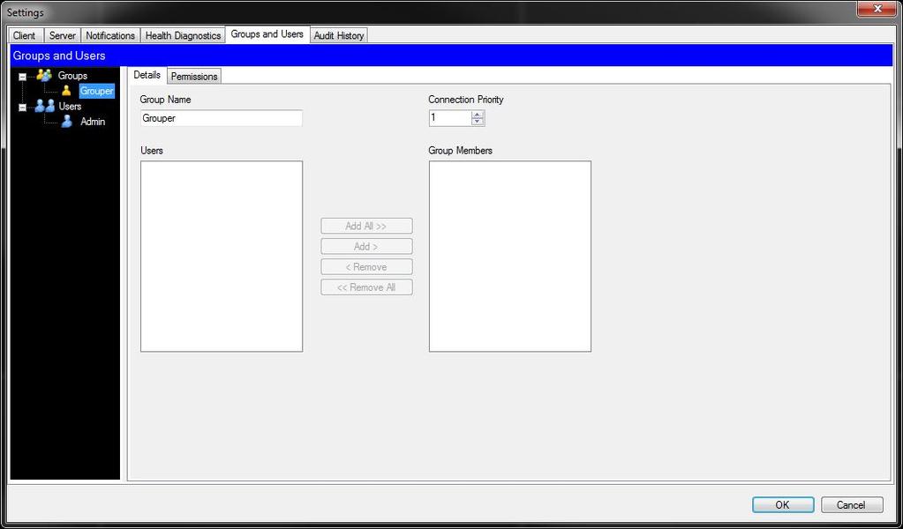Collapse the Groups tree node
Screen dimensions: 903x529
(22, 76)
